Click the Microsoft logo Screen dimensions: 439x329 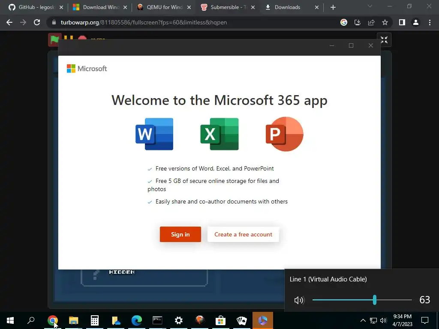point(87,69)
